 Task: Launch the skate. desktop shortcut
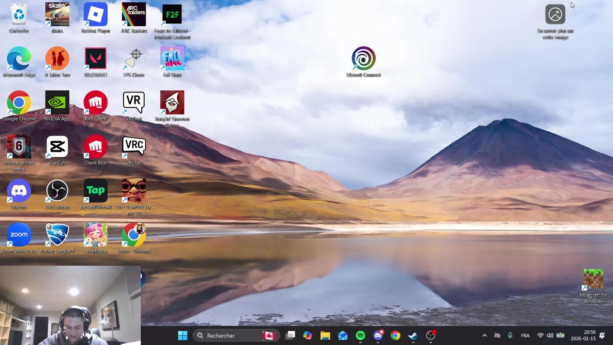point(57,18)
